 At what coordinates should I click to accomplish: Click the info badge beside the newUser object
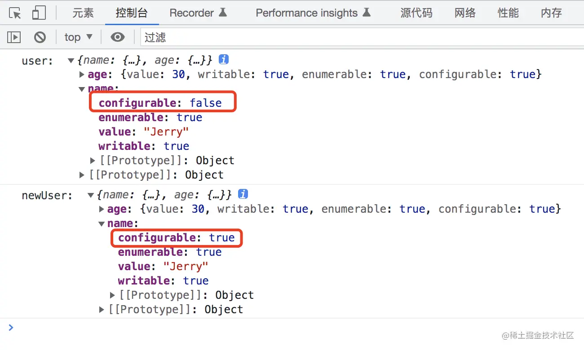click(x=243, y=194)
